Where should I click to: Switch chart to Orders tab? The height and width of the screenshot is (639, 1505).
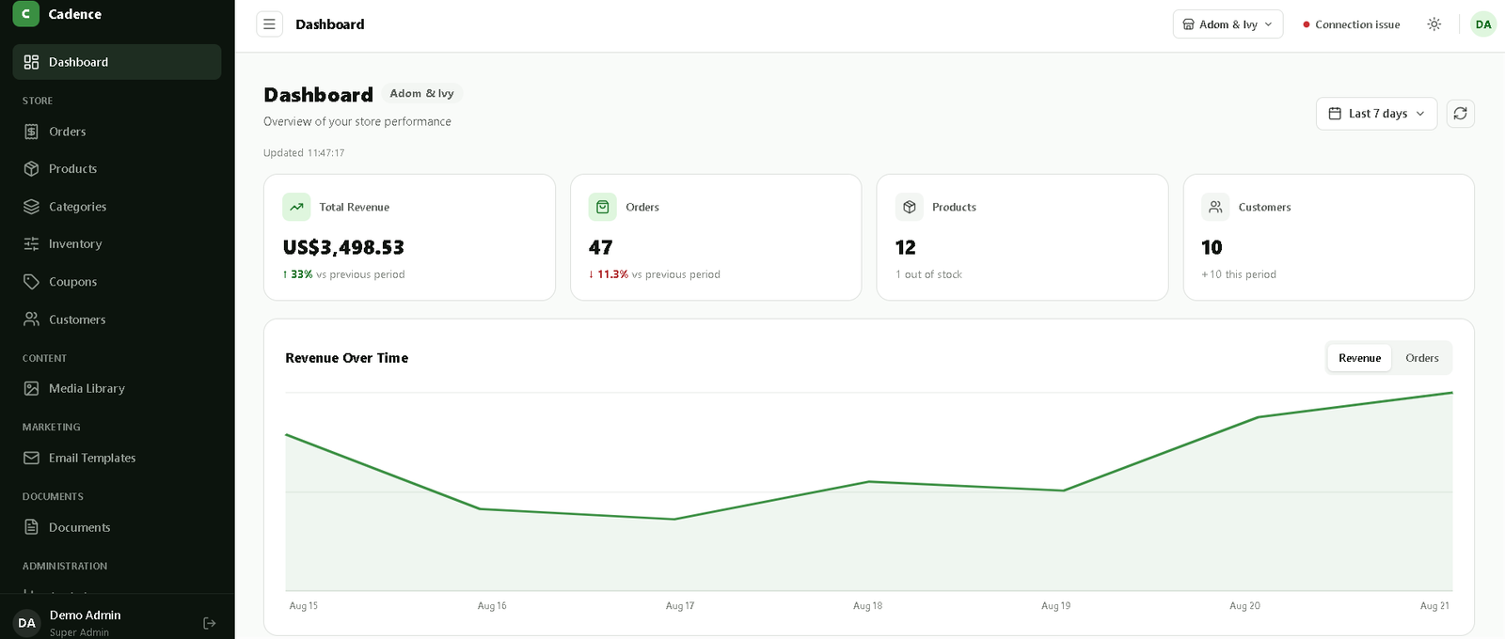coord(1421,358)
